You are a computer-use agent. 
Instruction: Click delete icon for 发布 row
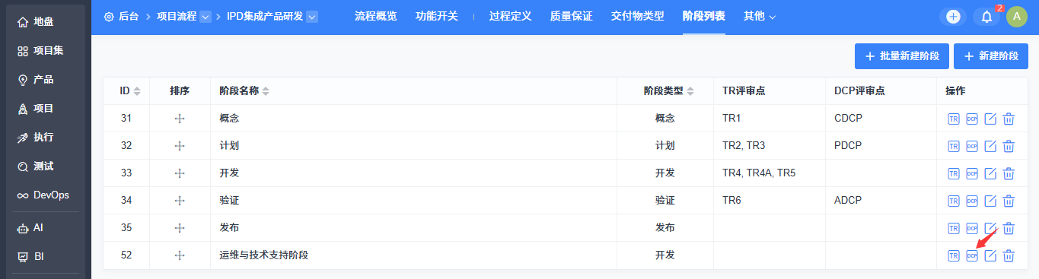1009,228
